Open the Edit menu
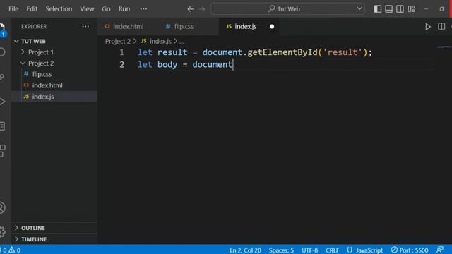This screenshot has width=452, height=254. (32, 9)
